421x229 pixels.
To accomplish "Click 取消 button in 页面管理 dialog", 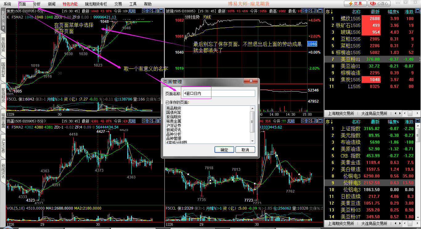I will click(x=245, y=150).
